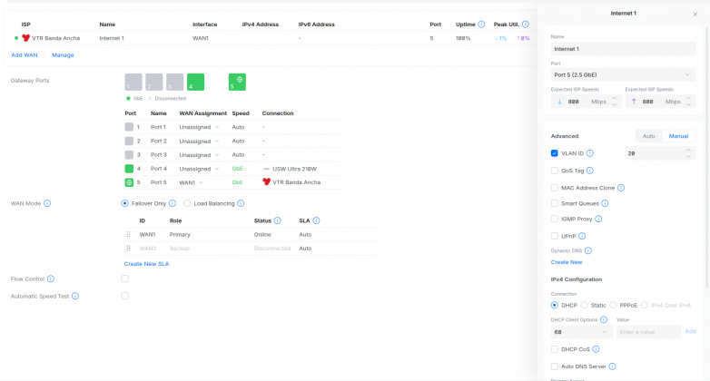The width and height of the screenshot is (710, 381).
Task: Enable the QoS Tag checkbox
Action: click(x=555, y=170)
